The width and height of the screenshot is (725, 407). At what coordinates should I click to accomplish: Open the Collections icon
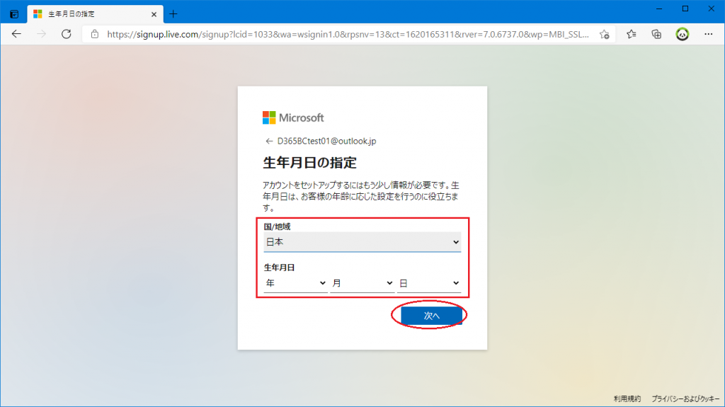point(656,34)
